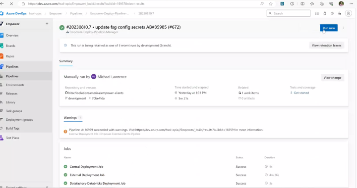
Task: Open Datafactory-Databricks Deployment Job row
Action: 204,184
